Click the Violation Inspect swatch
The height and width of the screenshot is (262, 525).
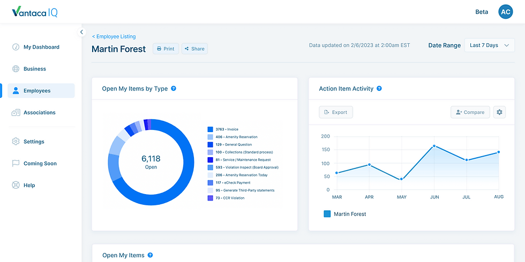coord(210,167)
